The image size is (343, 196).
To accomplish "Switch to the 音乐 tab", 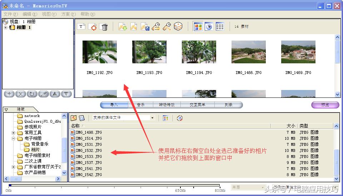I will (140, 105).
